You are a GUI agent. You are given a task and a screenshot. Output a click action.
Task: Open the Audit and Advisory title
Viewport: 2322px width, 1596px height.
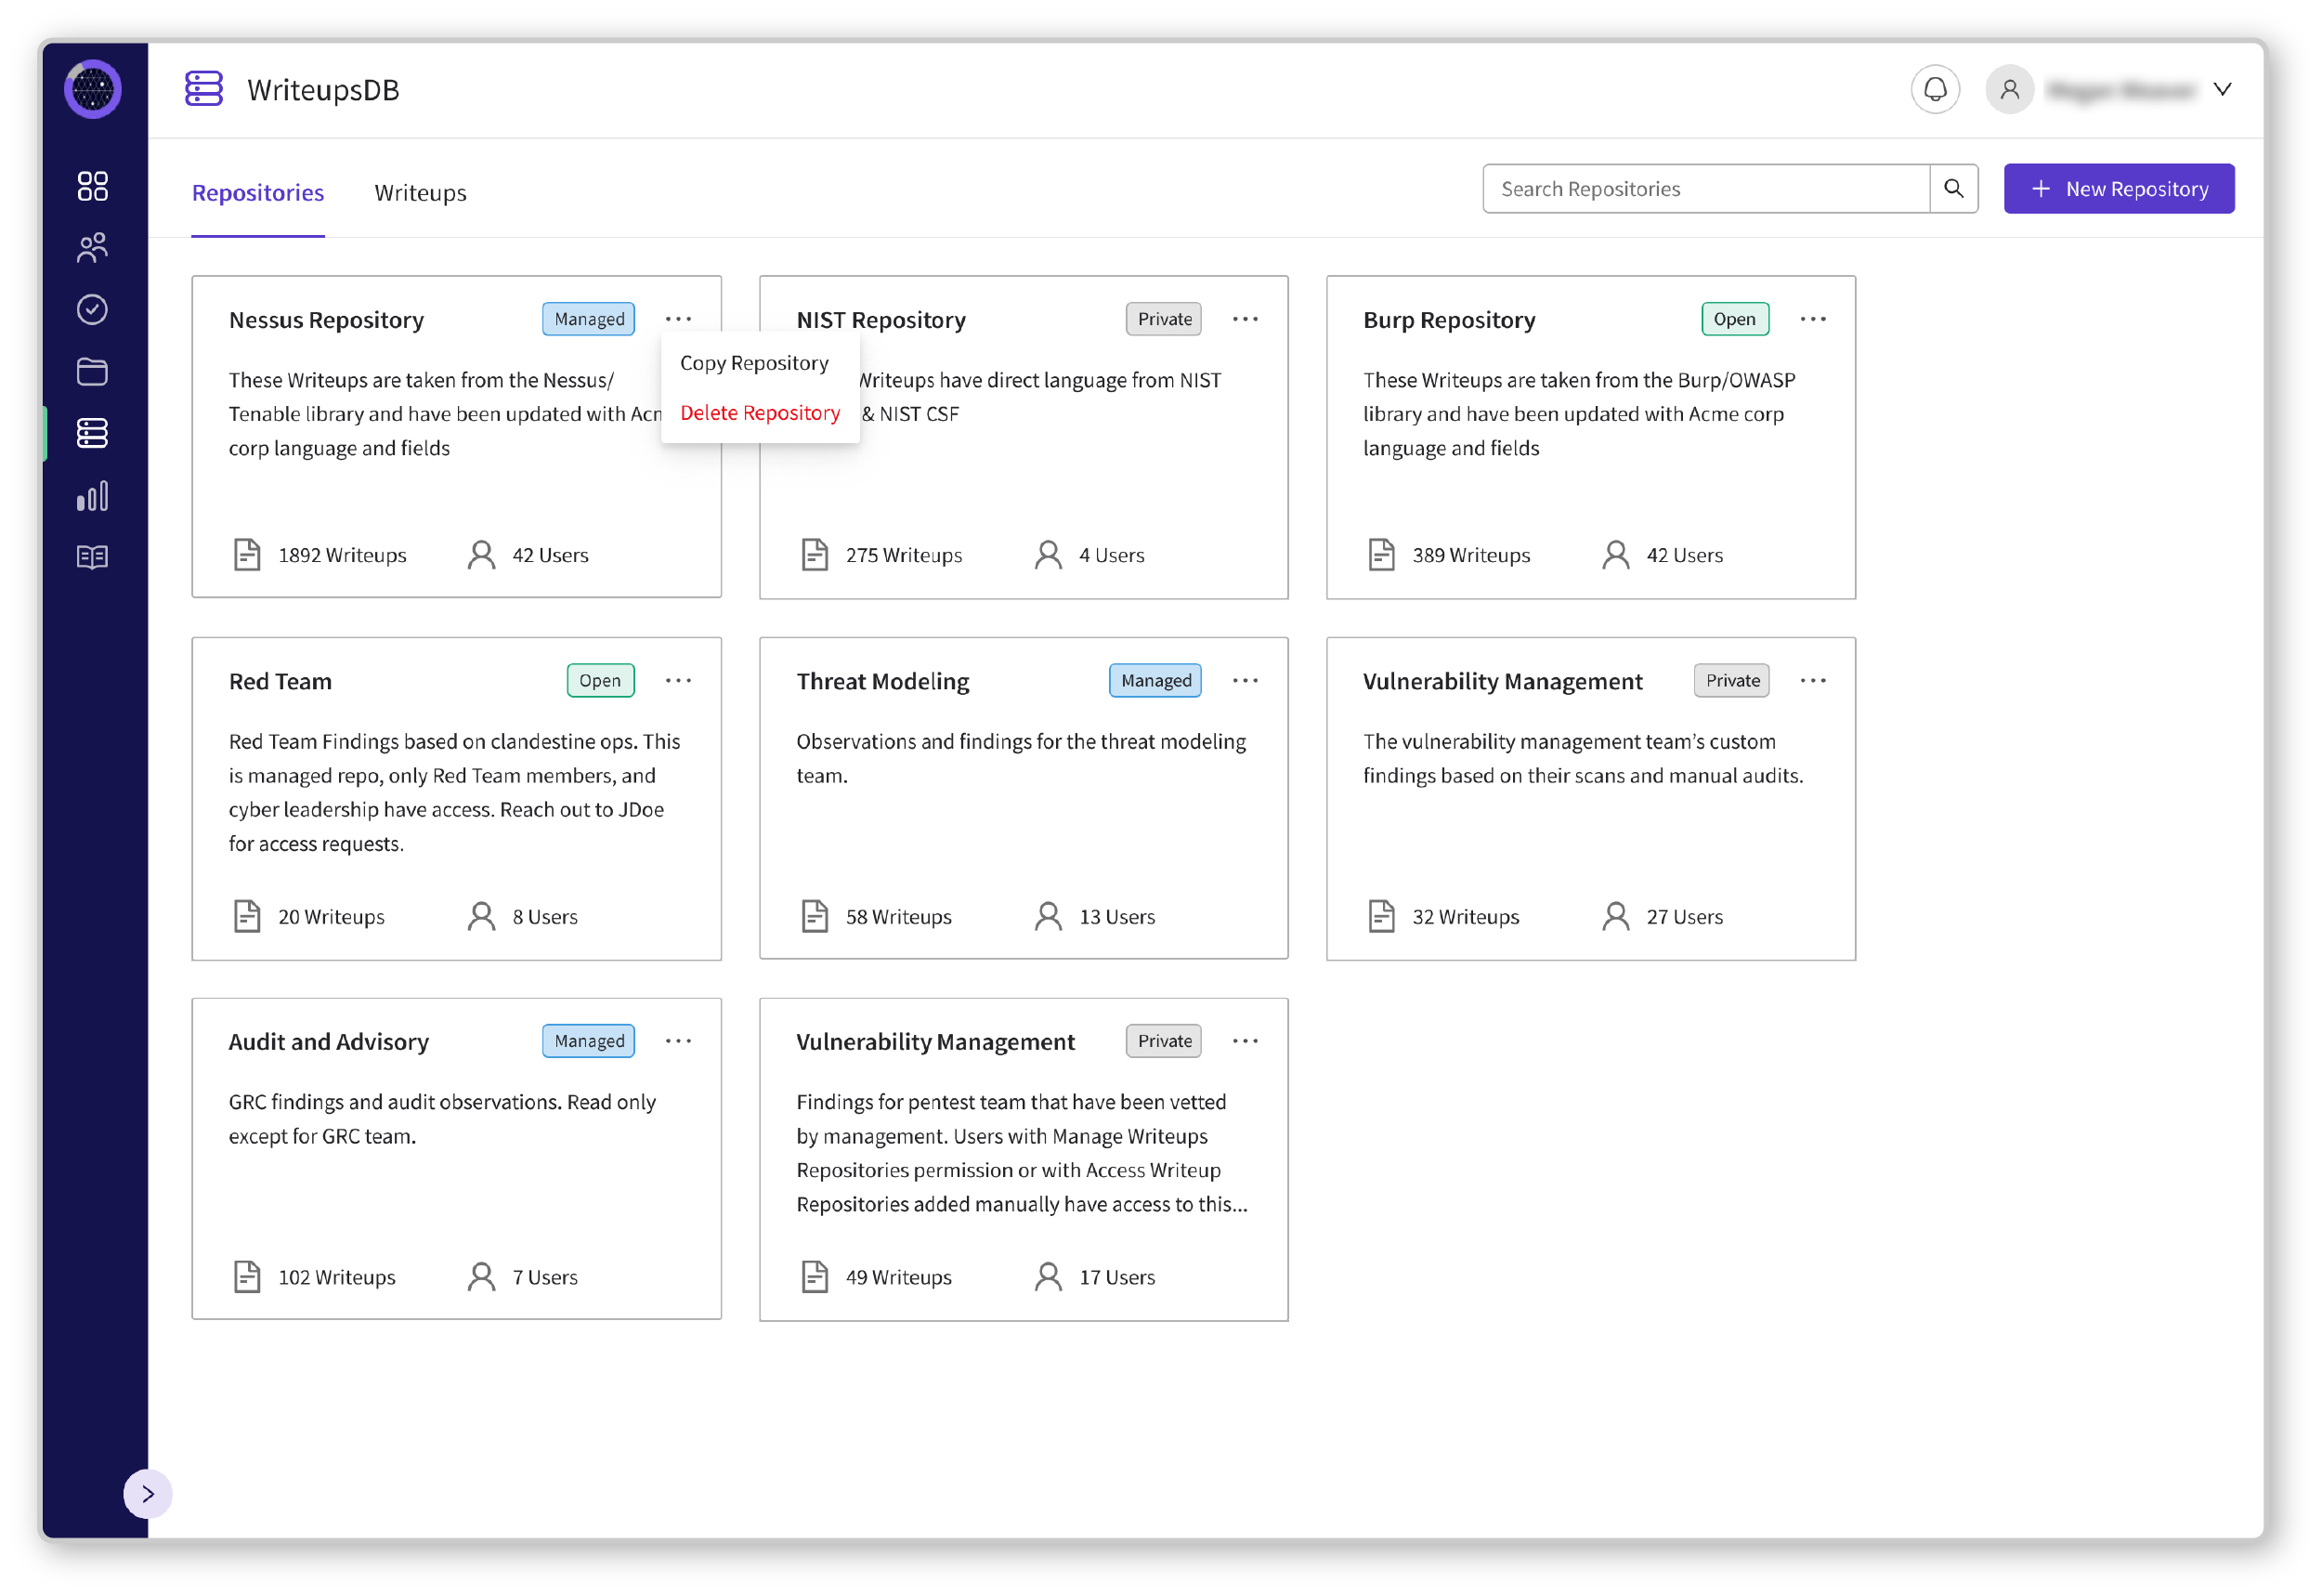(x=329, y=1043)
